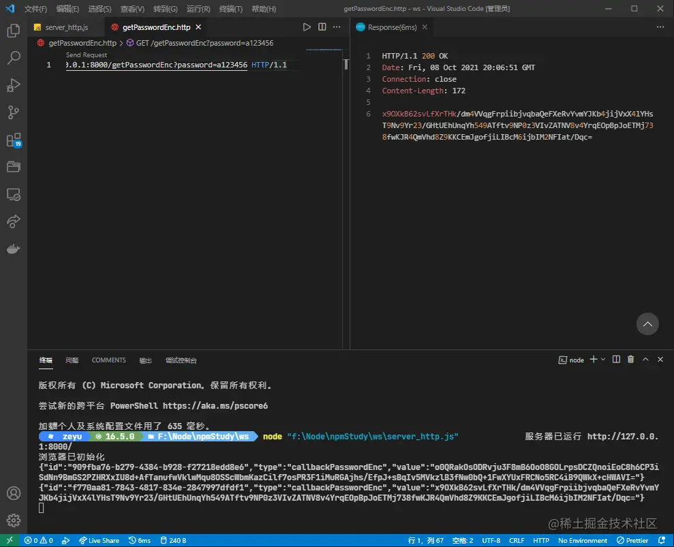This screenshot has width=674, height=547.
Task: Close the getPasswordEnc.http tab
Action: [x=198, y=27]
